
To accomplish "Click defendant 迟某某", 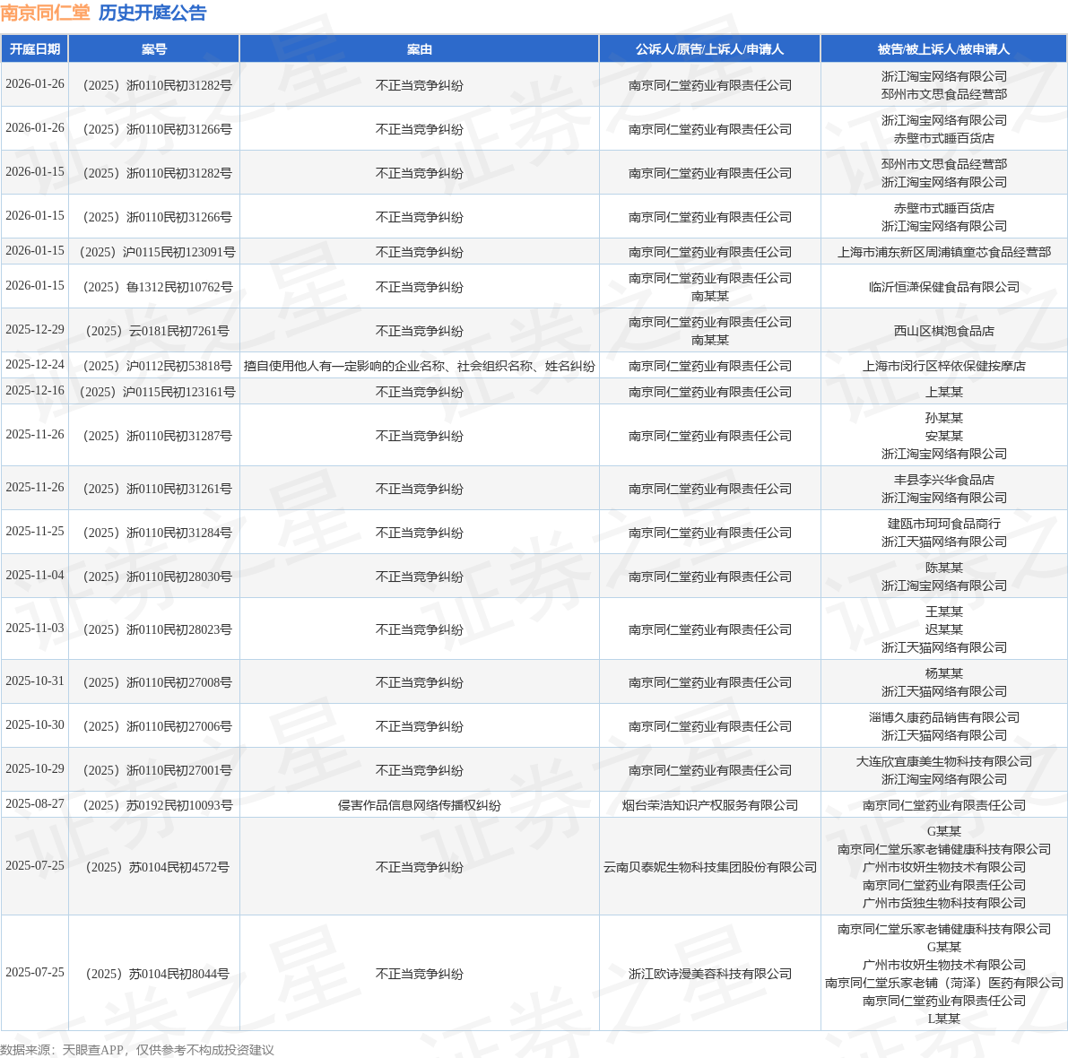I will click(x=944, y=629).
